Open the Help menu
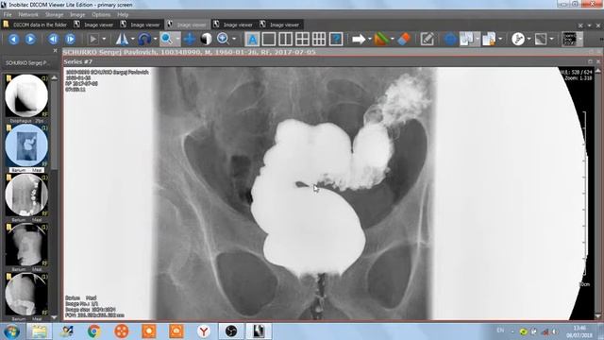The width and height of the screenshot is (604, 340). point(123,15)
